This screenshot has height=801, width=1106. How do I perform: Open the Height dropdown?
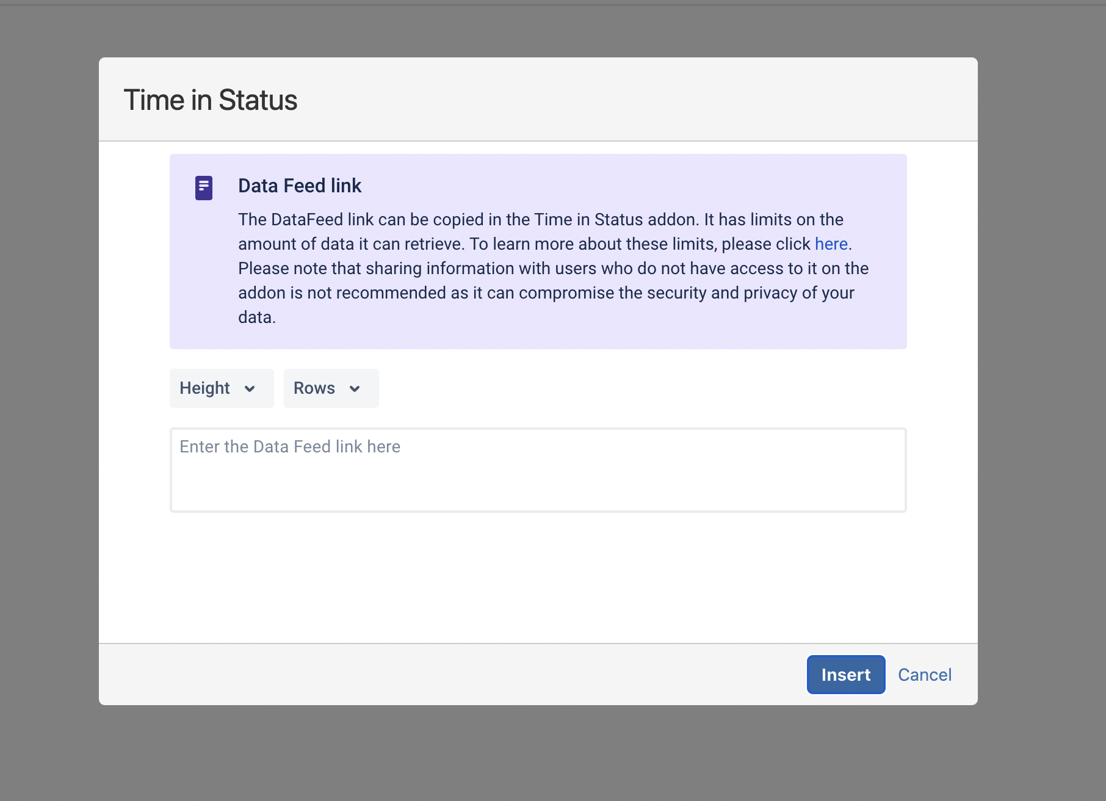coord(221,388)
